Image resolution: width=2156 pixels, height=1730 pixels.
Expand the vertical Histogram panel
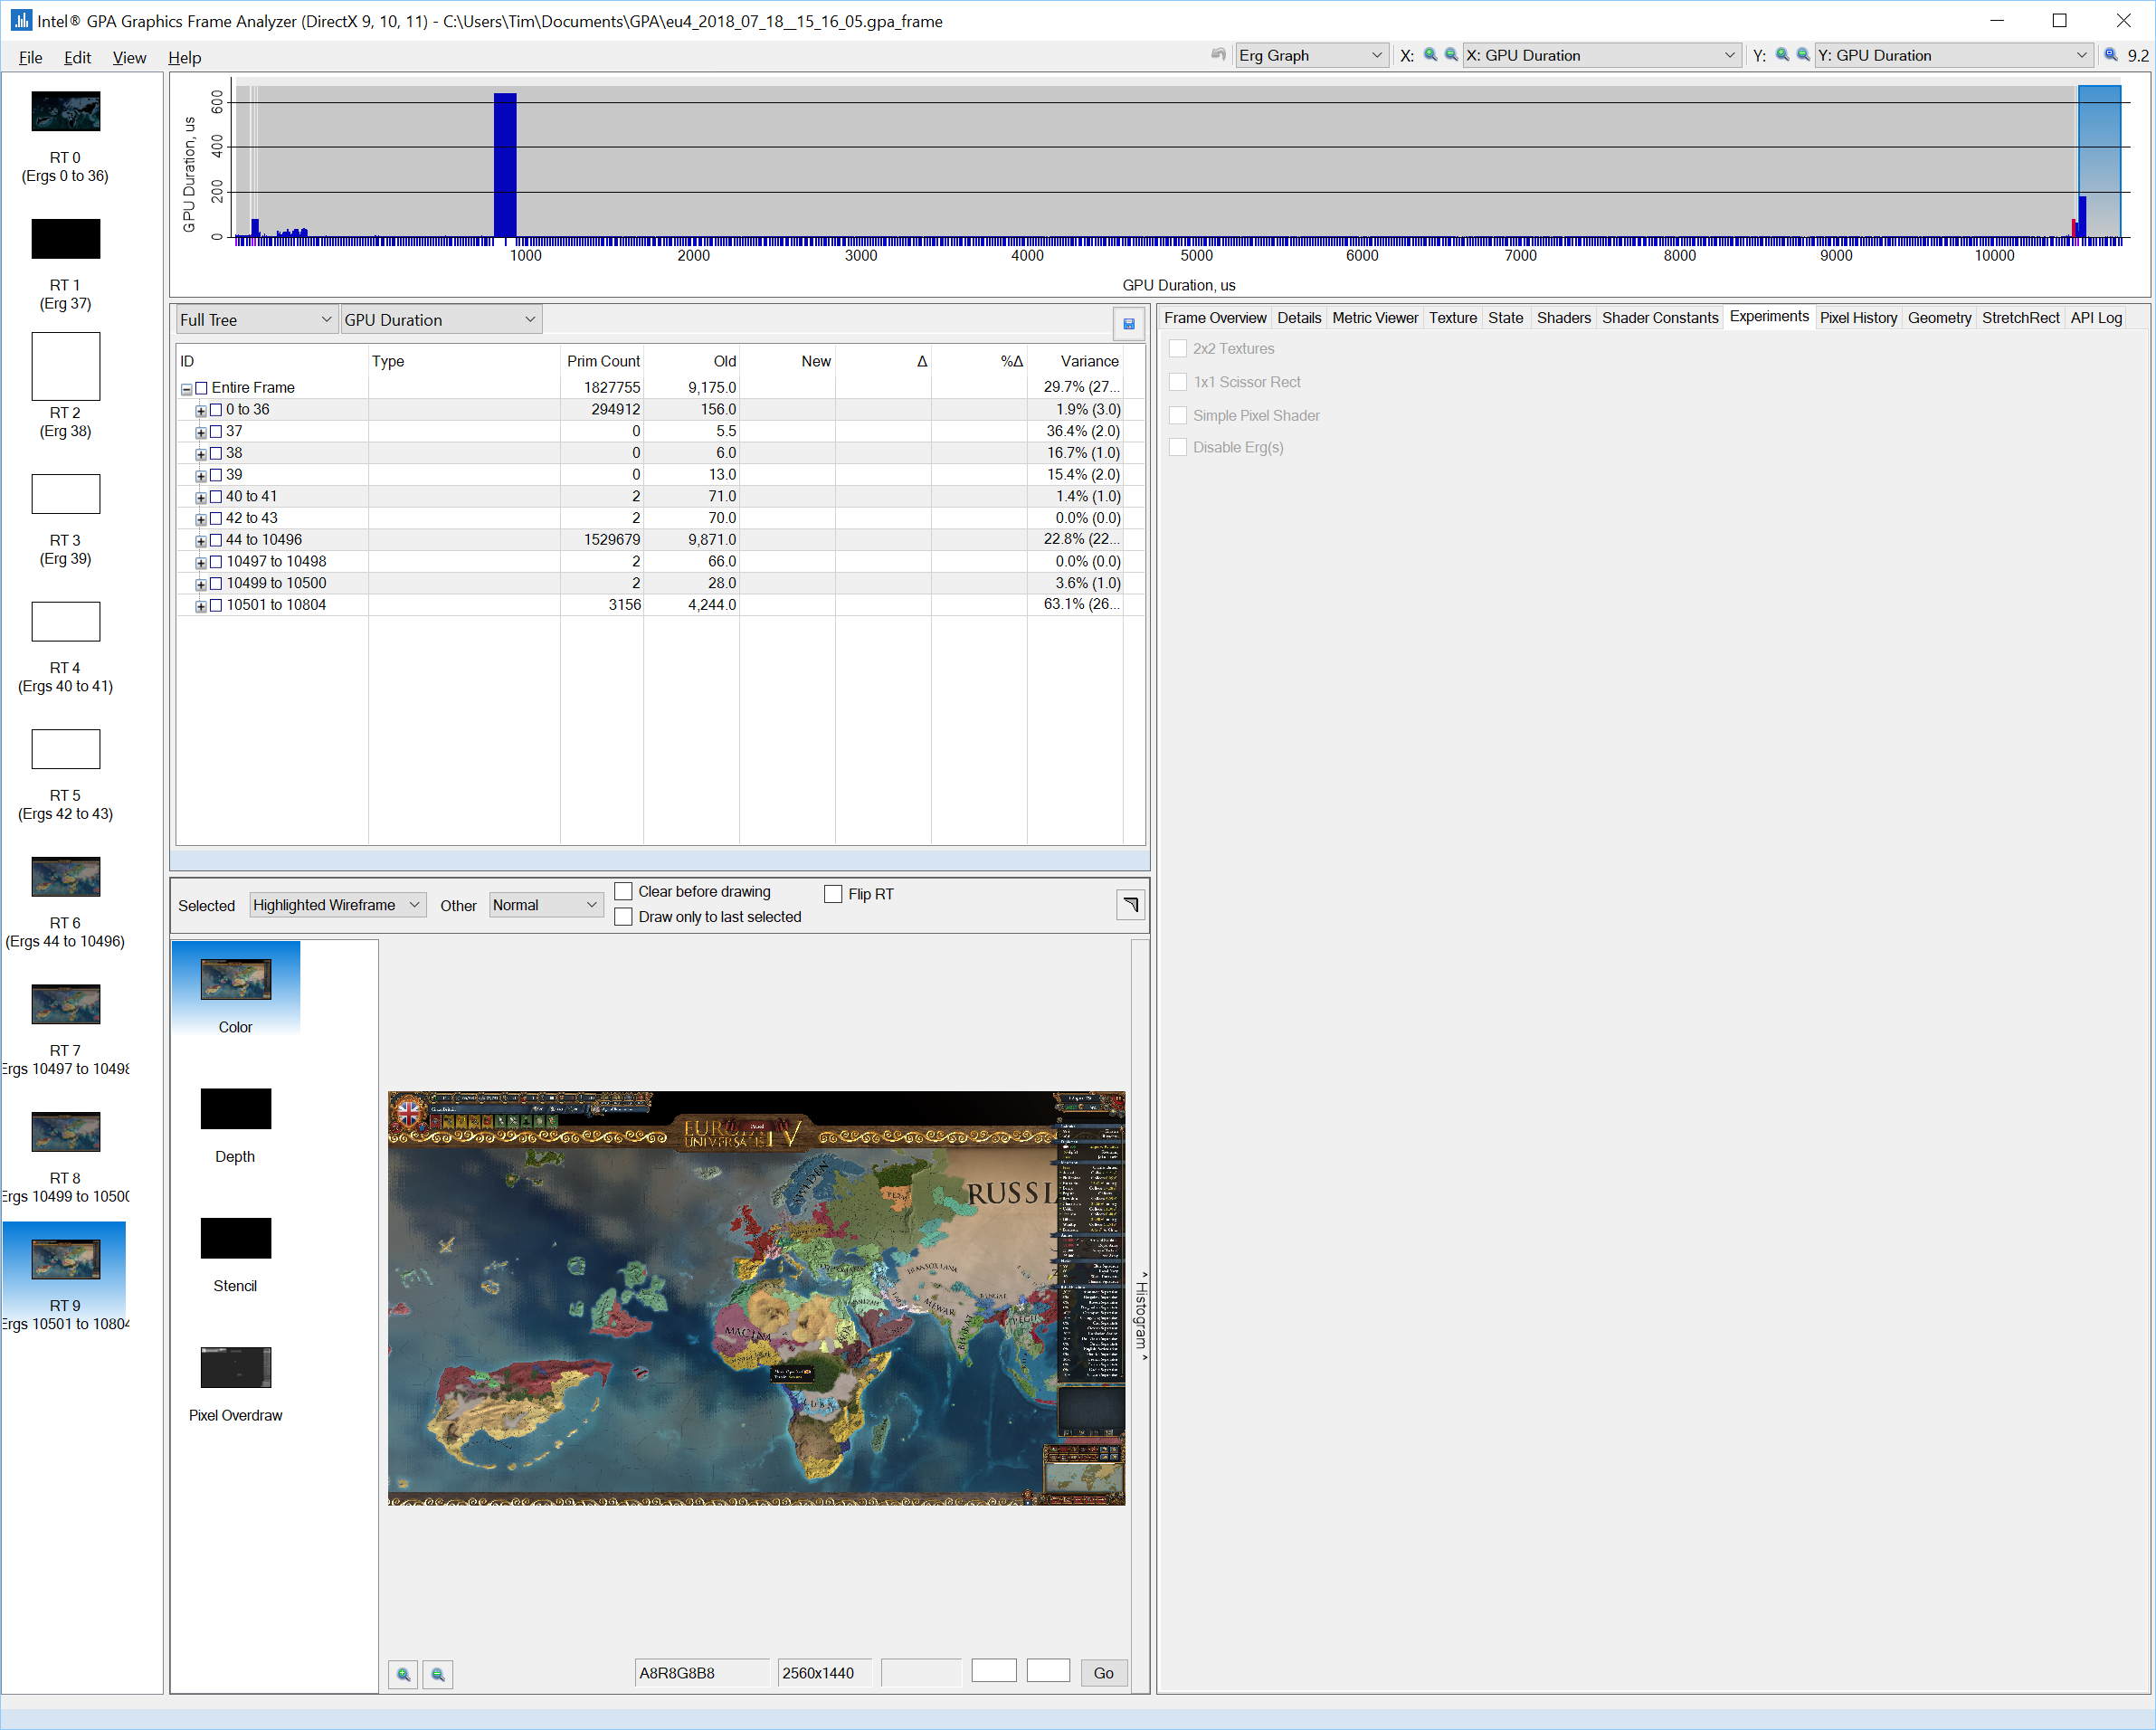tap(1141, 1316)
